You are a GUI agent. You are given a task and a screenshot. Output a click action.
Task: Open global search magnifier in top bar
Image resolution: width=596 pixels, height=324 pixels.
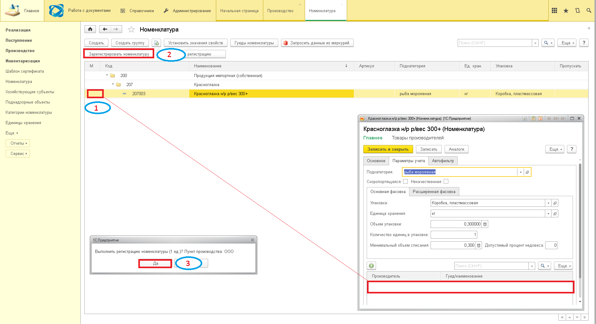[x=589, y=11]
